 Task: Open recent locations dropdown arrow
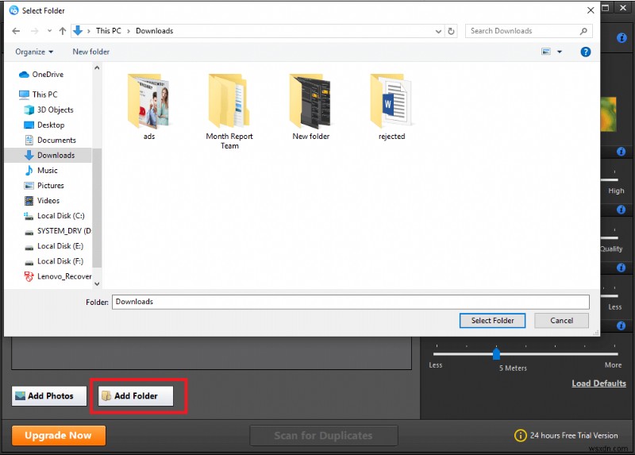pyautogui.click(x=49, y=31)
